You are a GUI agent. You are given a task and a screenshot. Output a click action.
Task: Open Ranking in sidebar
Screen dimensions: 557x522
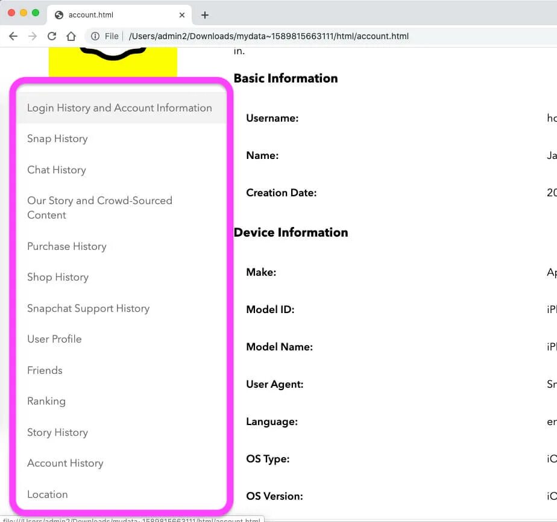click(46, 402)
